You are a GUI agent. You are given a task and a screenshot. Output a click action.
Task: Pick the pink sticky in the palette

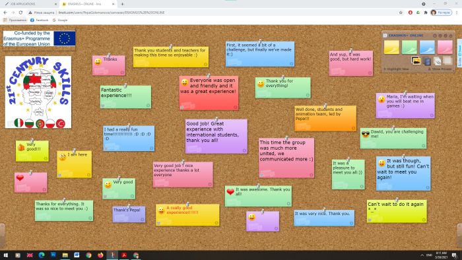(x=445, y=47)
